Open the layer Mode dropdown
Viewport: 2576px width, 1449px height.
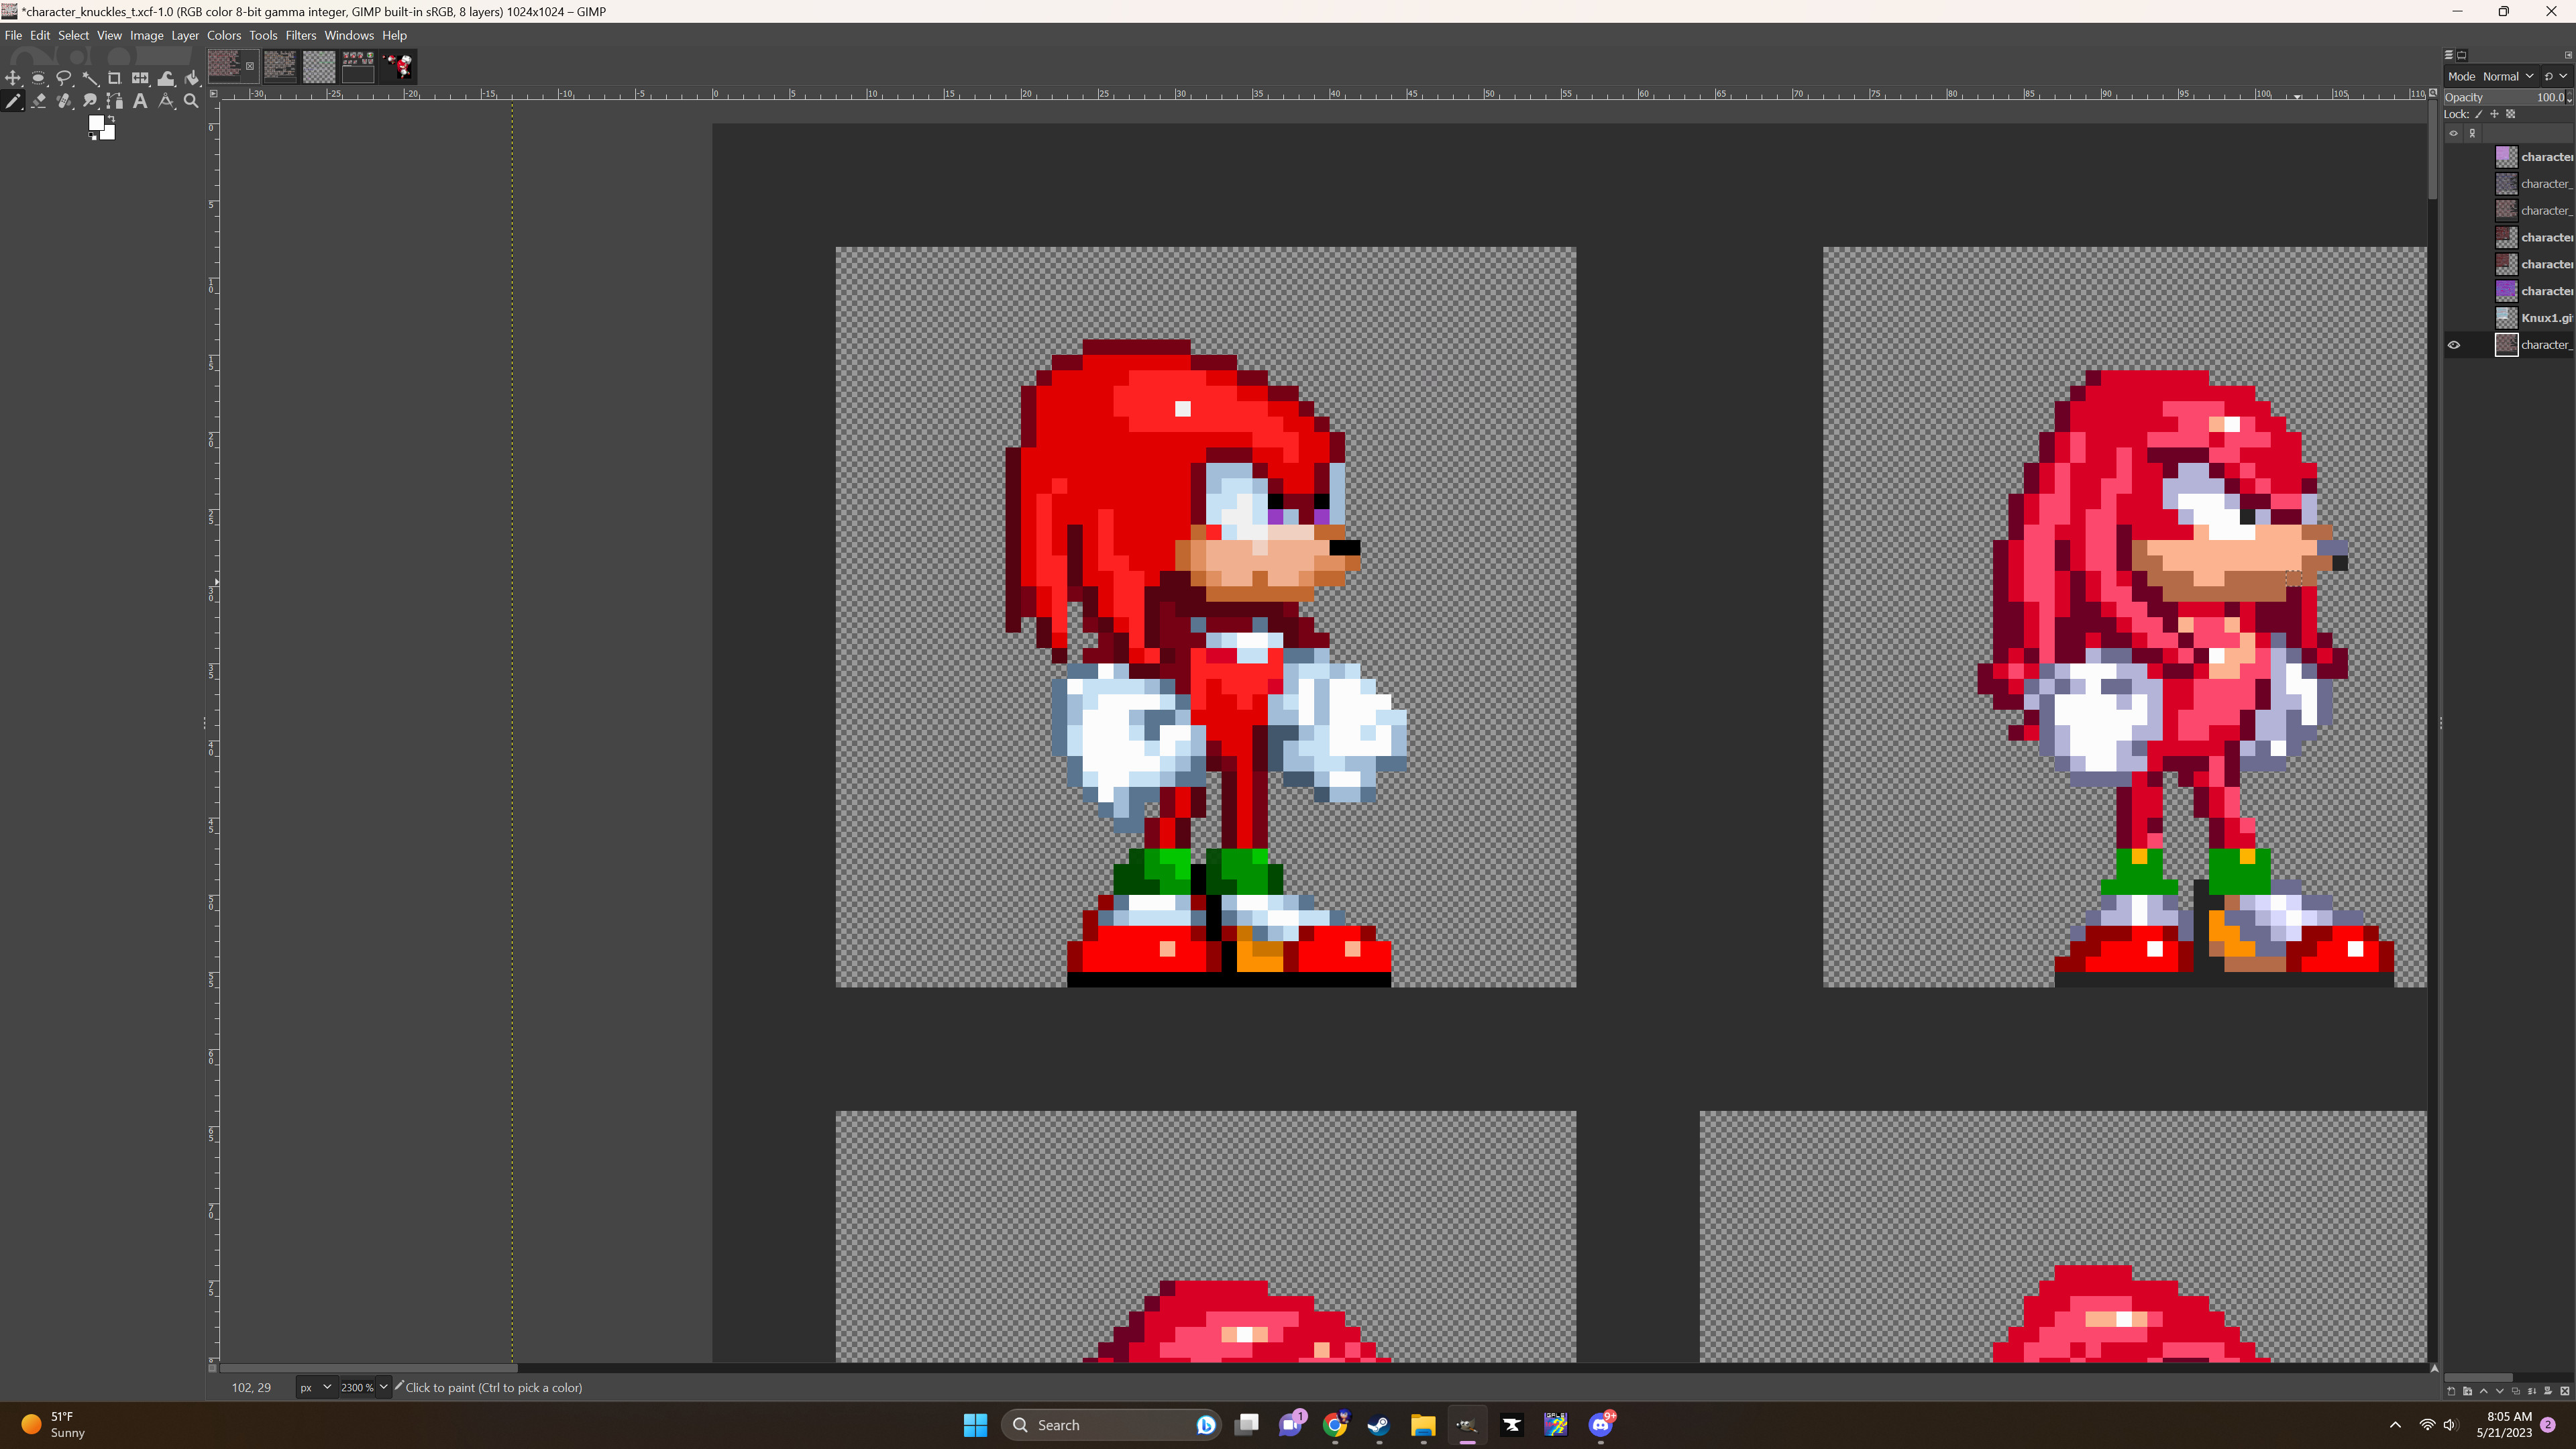click(2492, 76)
